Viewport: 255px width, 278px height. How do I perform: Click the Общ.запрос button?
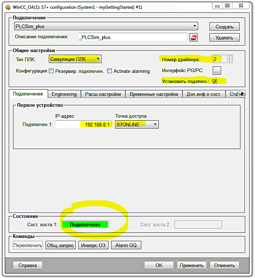tap(60, 245)
